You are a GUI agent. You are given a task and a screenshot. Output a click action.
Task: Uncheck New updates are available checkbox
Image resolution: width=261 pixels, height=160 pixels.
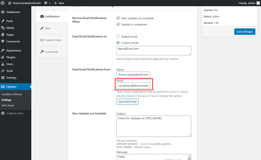coord(118,18)
